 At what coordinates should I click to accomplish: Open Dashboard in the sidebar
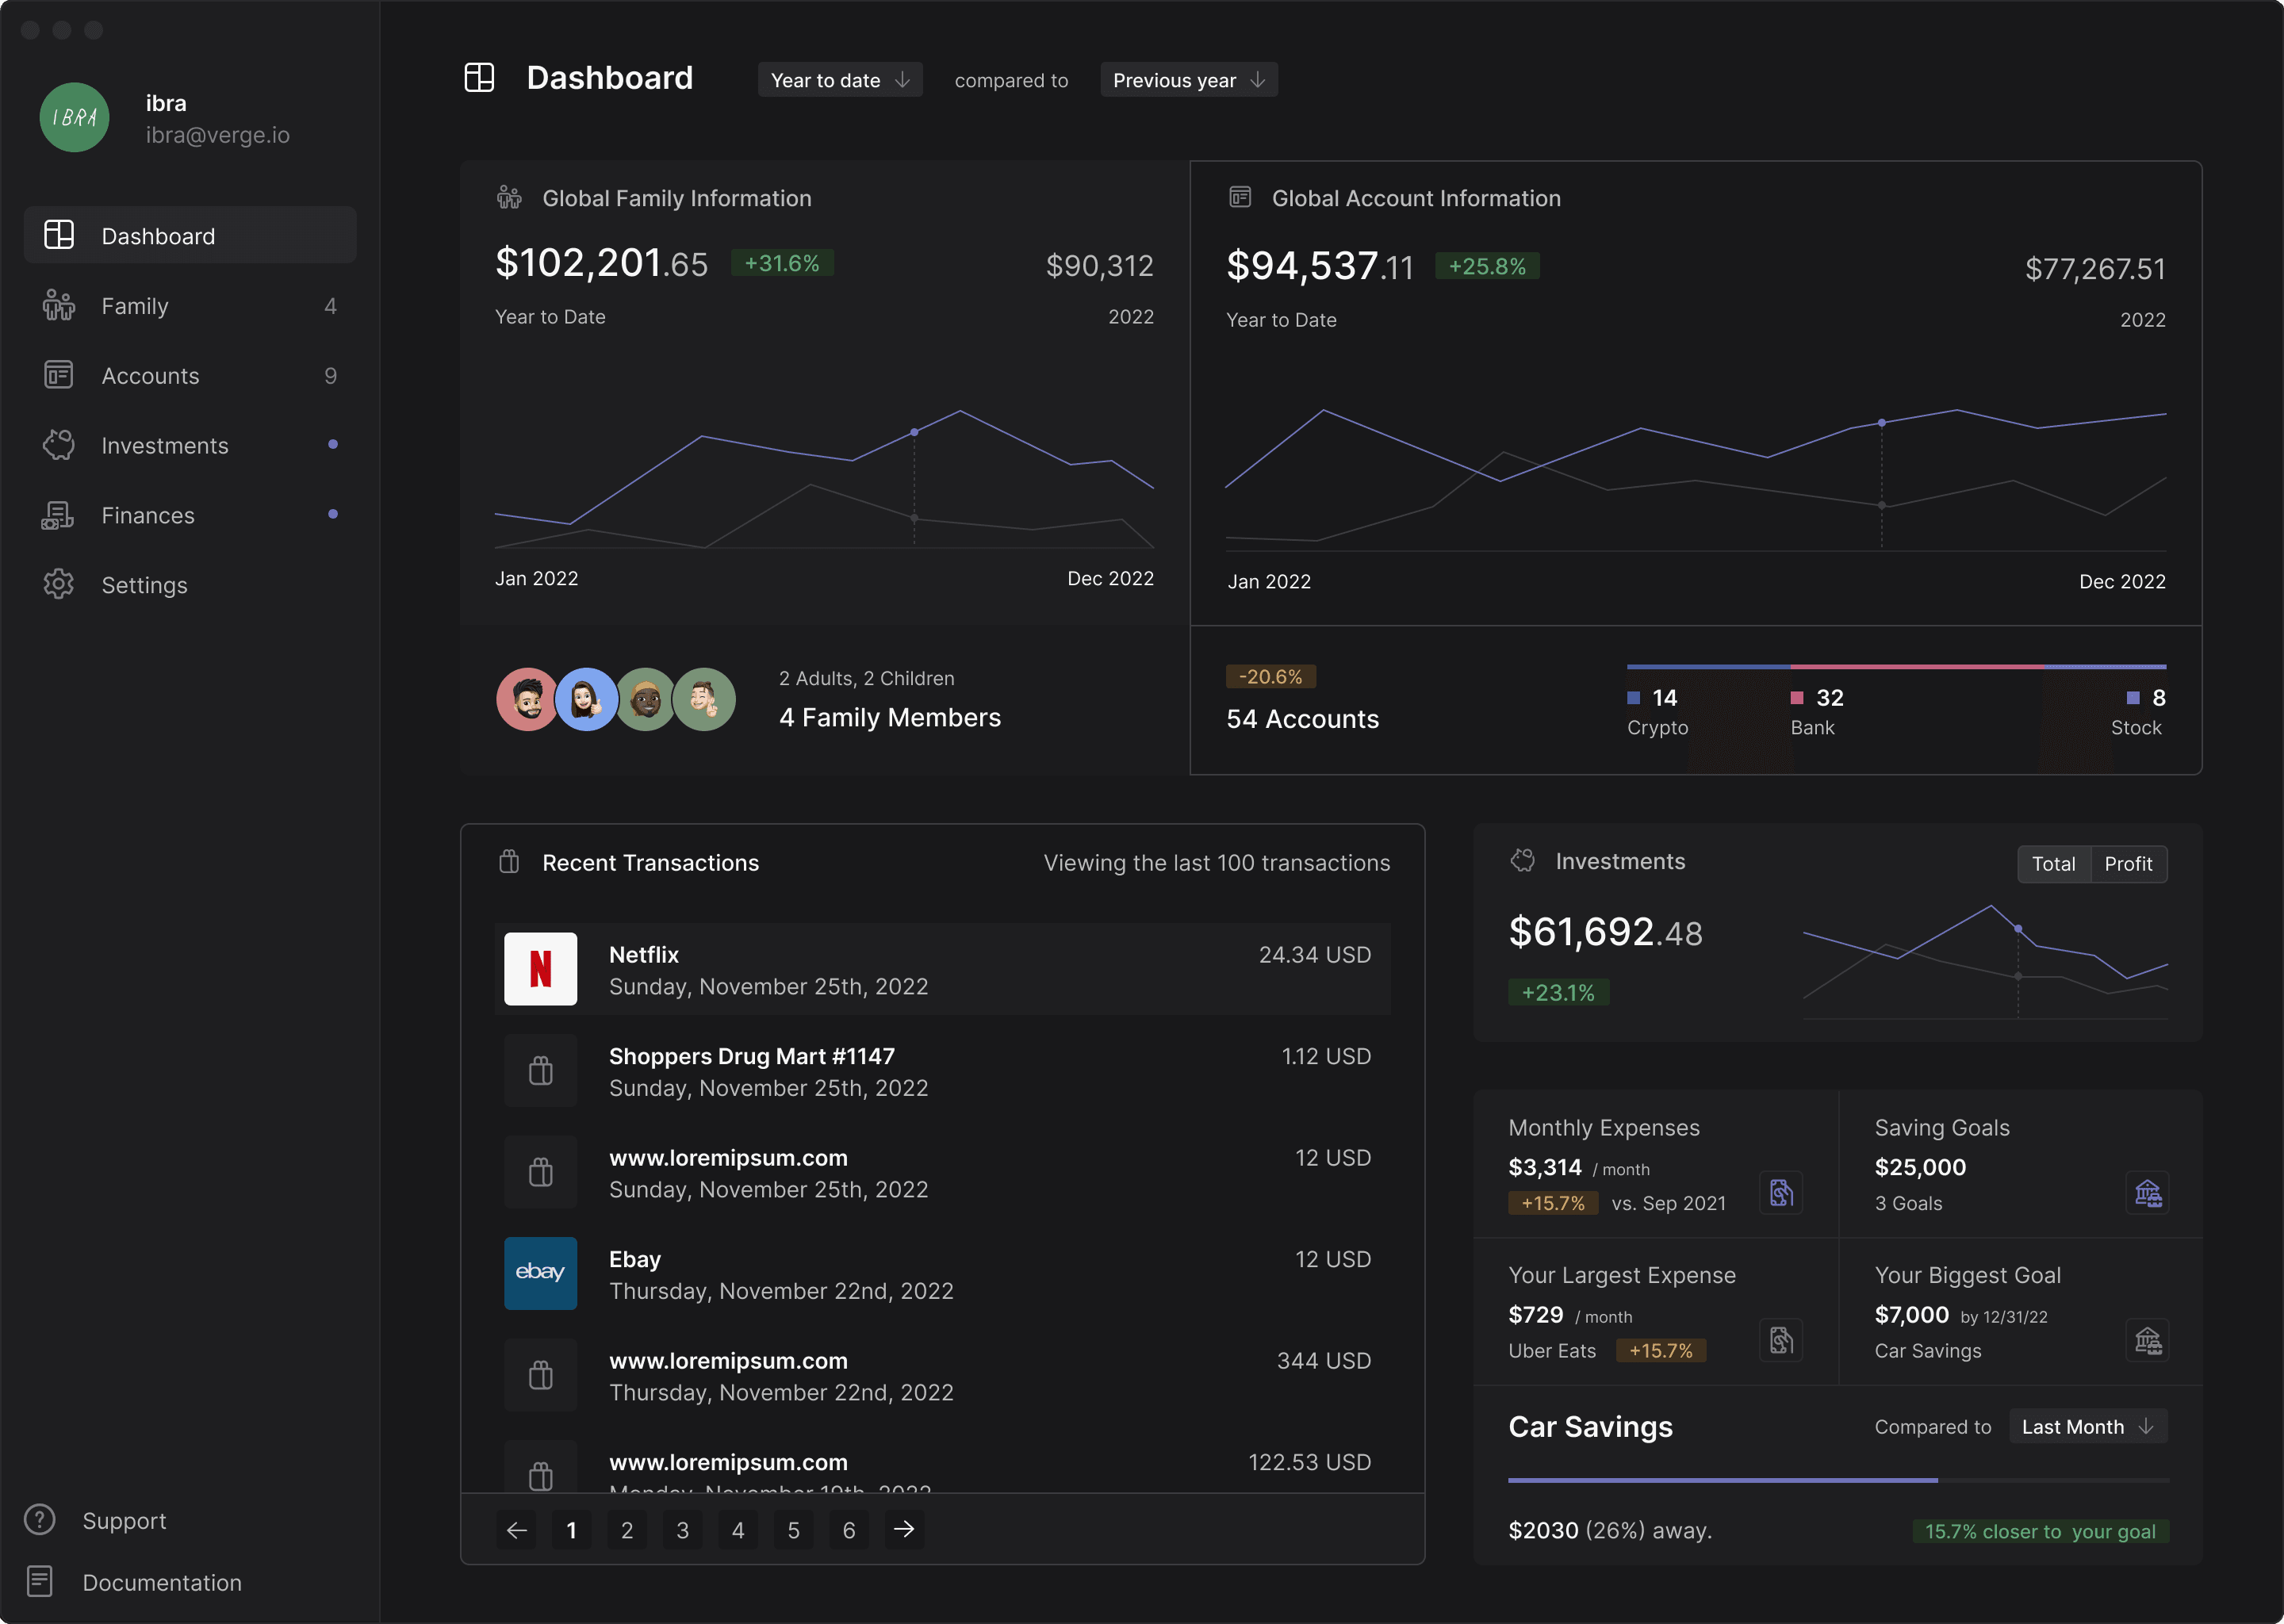[190, 235]
